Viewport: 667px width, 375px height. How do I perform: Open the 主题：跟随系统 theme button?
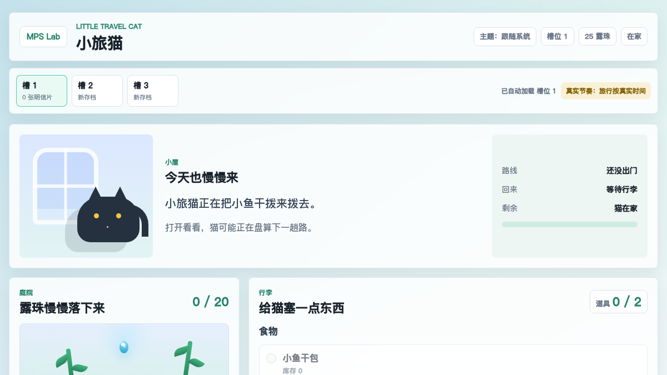[x=505, y=37]
